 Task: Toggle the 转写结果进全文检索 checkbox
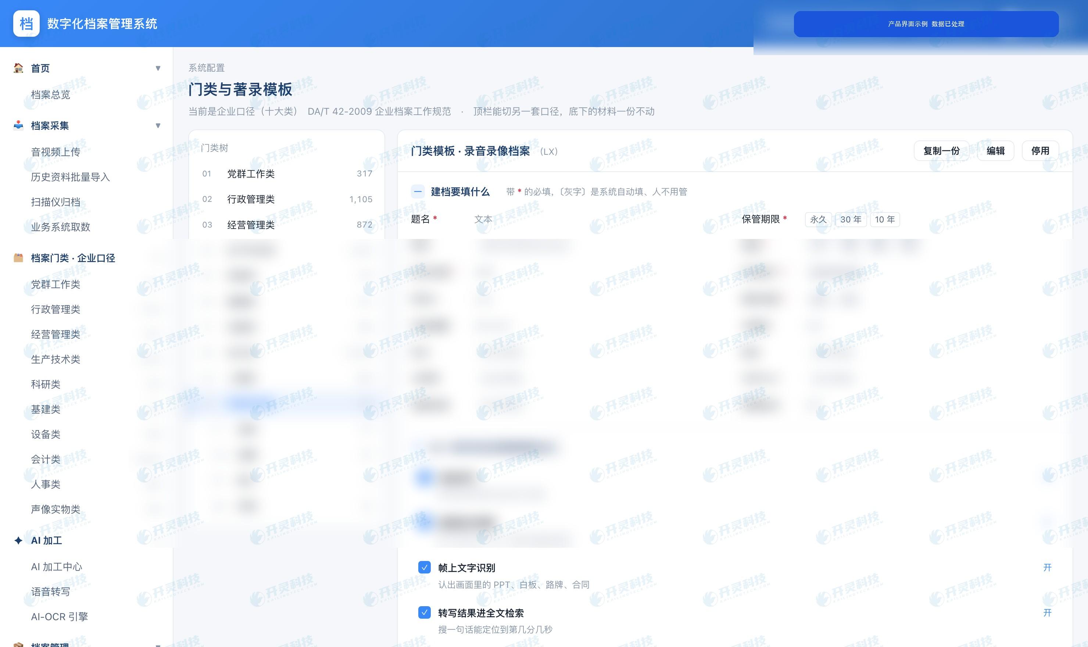tap(424, 612)
